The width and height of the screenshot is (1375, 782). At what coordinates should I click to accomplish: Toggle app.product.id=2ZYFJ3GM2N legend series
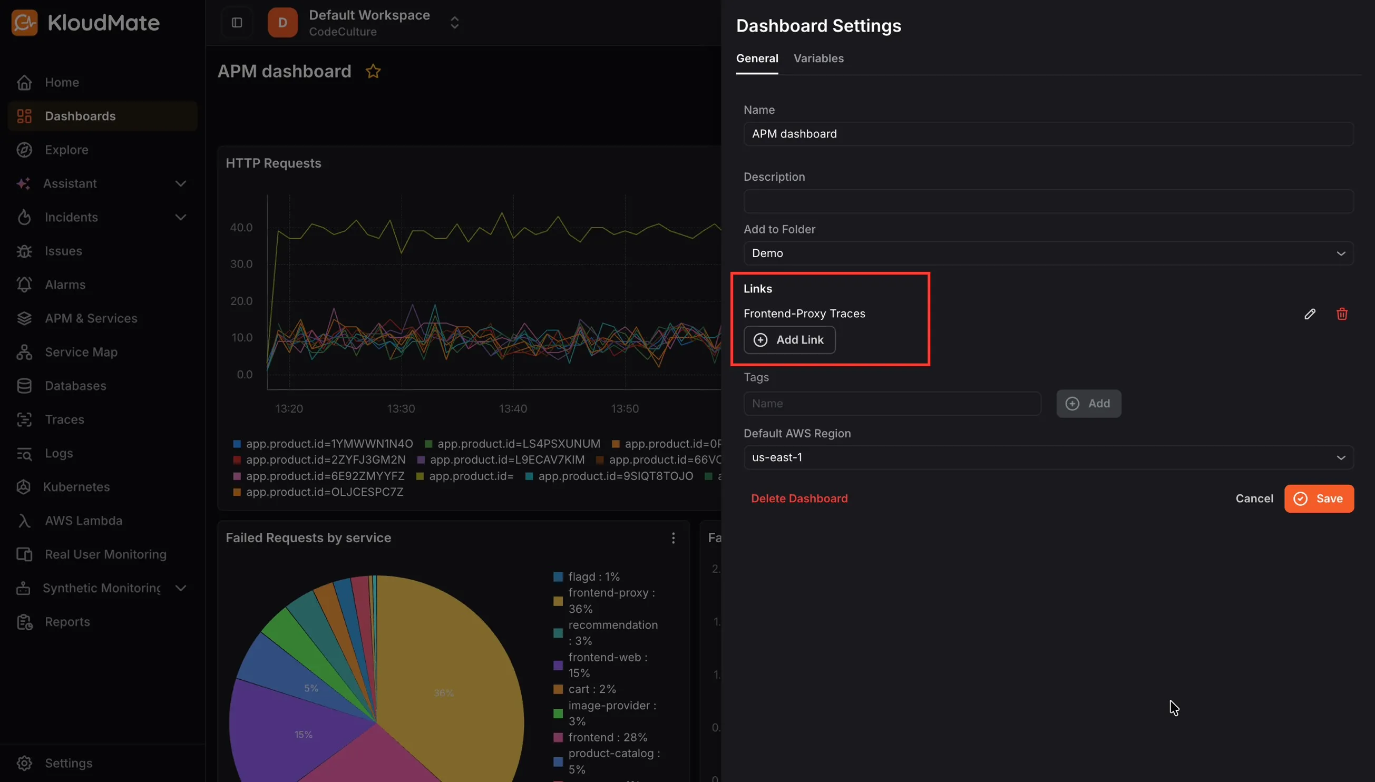[x=319, y=460]
